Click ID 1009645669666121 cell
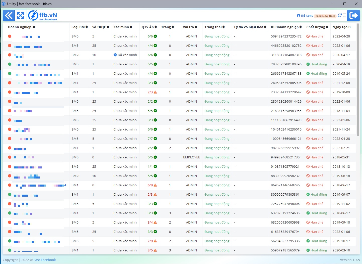362x264 pixels. pos(286,139)
